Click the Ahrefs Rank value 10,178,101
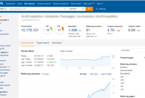The image size is (145, 98). point(30,30)
